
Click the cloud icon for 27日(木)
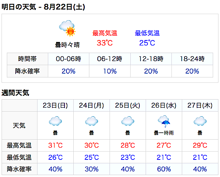point(200,121)
